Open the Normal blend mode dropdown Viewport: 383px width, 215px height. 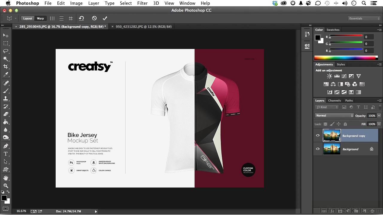pos(334,116)
